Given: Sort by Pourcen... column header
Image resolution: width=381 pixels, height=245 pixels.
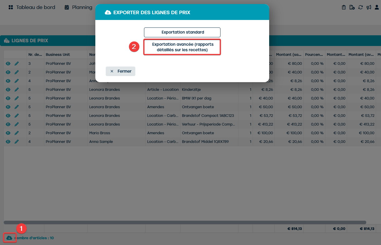Looking at the screenshot, I should tap(314, 55).
